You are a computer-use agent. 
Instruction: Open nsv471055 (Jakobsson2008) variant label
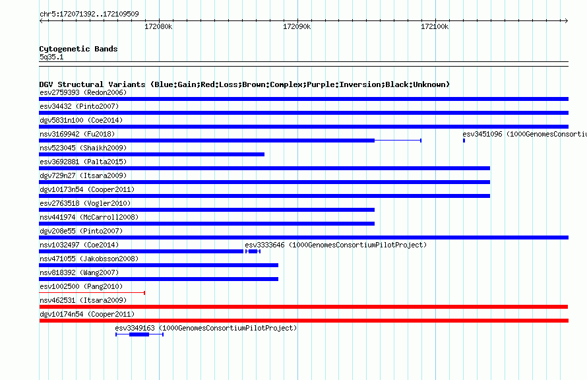[x=89, y=259]
